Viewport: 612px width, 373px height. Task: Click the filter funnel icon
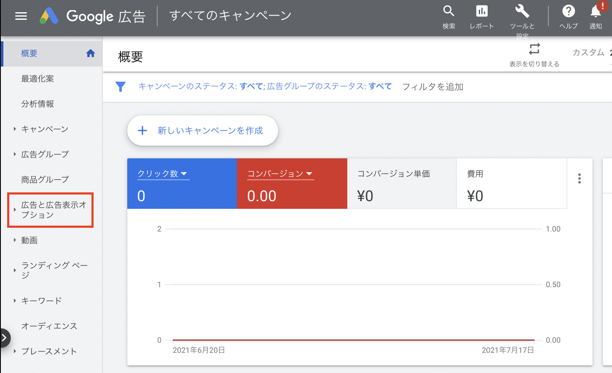(x=121, y=87)
